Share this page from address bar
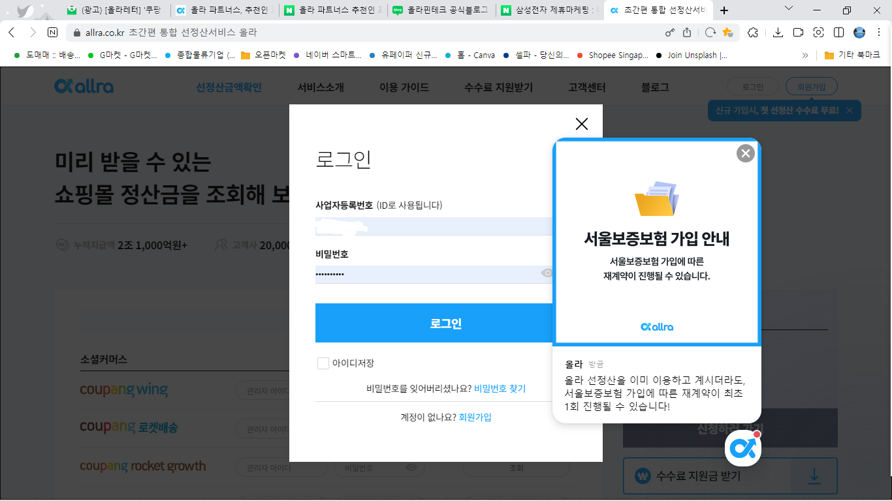892x501 pixels. pyautogui.click(x=687, y=33)
